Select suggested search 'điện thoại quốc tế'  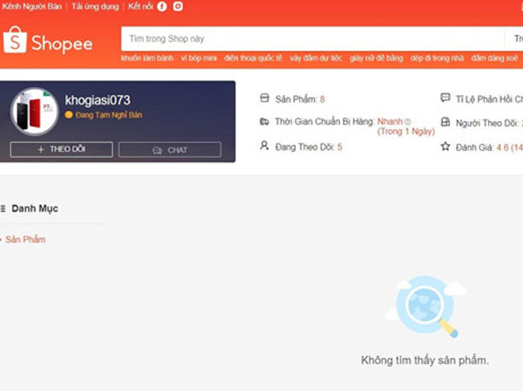coord(254,57)
